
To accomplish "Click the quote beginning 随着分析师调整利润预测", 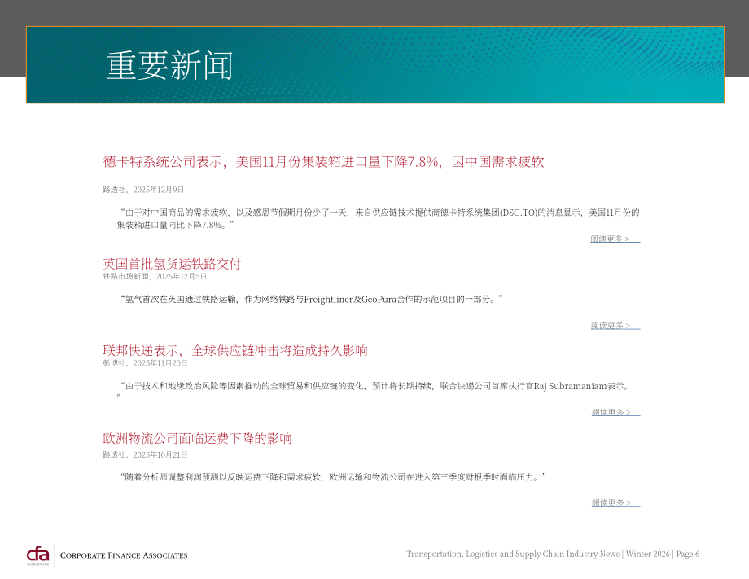I will click(332, 476).
